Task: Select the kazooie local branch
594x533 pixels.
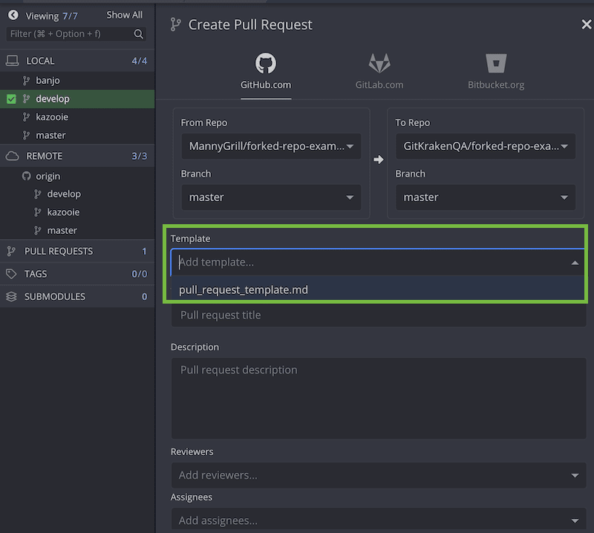Action: click(x=52, y=117)
